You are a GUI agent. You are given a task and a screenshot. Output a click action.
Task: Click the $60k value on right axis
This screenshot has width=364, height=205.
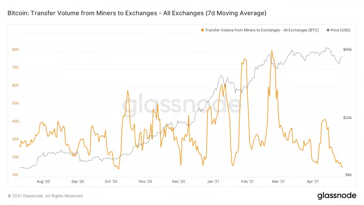[x=347, y=49]
